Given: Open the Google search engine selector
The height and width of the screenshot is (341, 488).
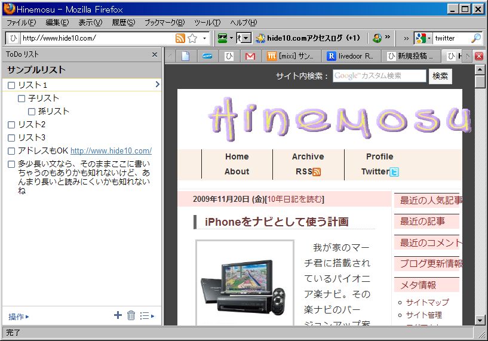Looking at the screenshot, I should pyautogui.click(x=423, y=38).
